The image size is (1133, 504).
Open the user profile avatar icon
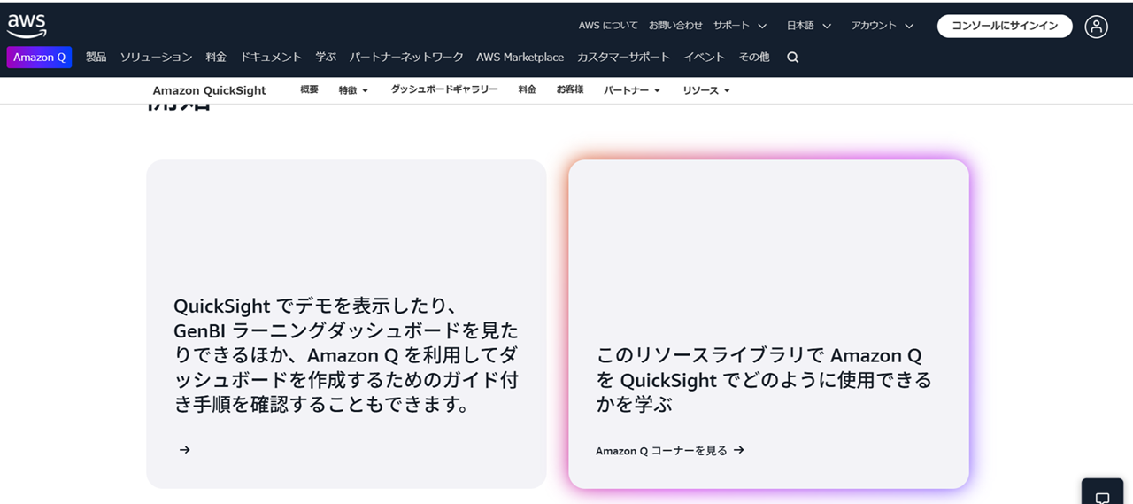pos(1097,27)
